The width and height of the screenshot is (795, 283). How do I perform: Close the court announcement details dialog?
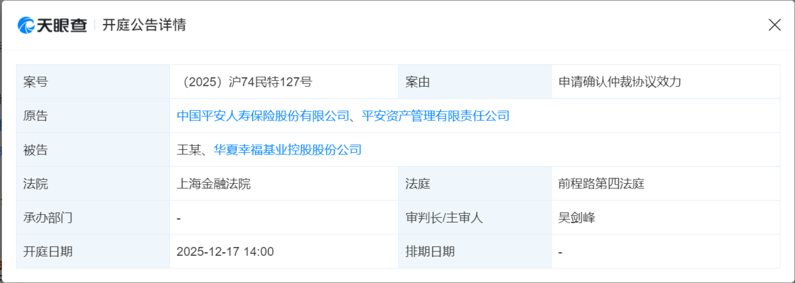coord(774,25)
